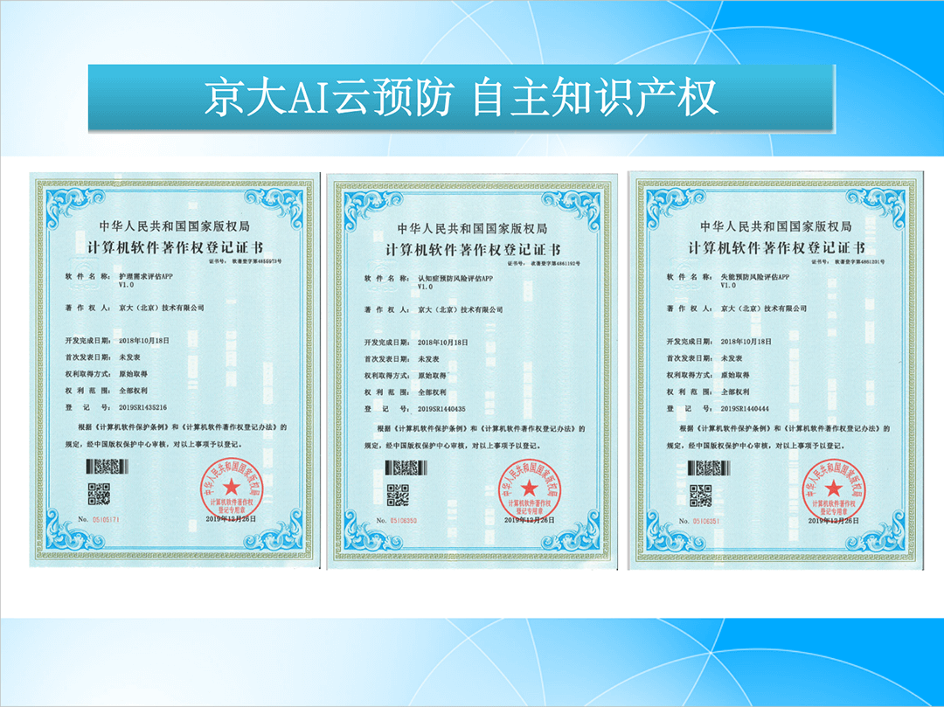Click registration number "2019SR1435216"
The image size is (944, 707).
(142, 407)
